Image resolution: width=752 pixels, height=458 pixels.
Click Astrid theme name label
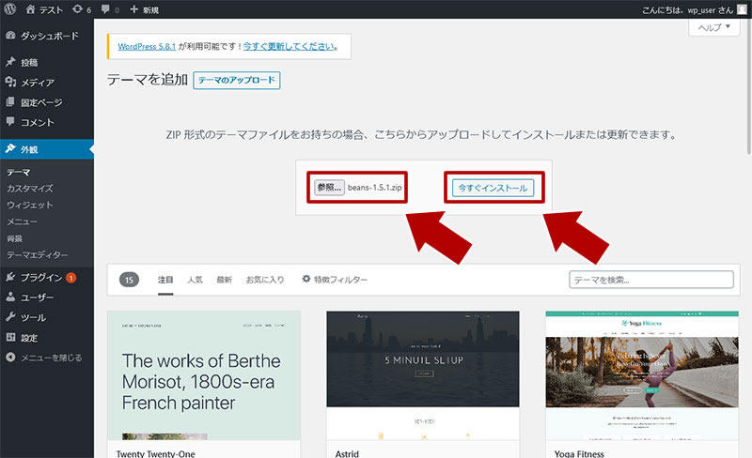[x=347, y=453]
